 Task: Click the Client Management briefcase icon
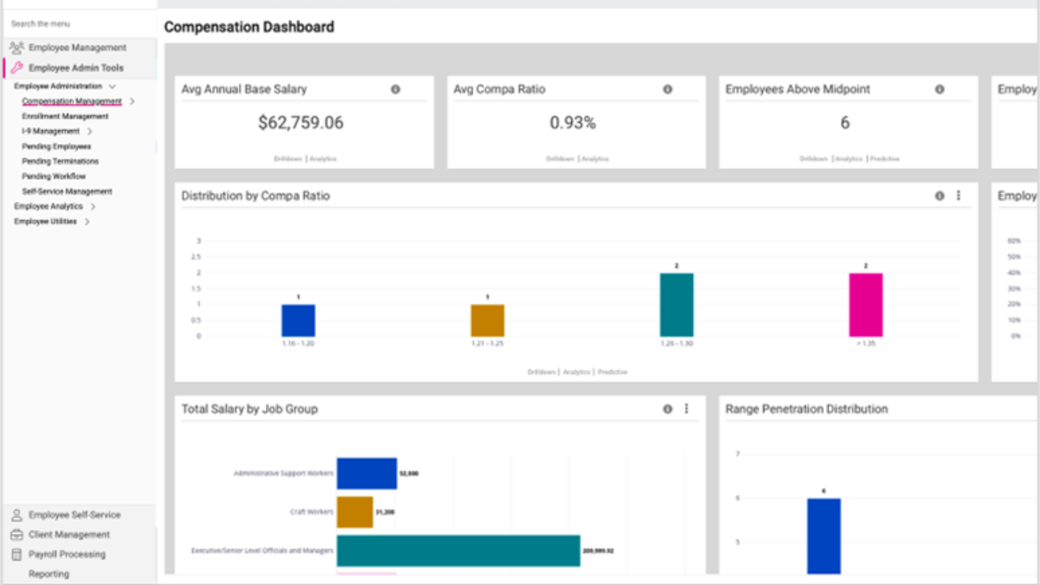16,535
